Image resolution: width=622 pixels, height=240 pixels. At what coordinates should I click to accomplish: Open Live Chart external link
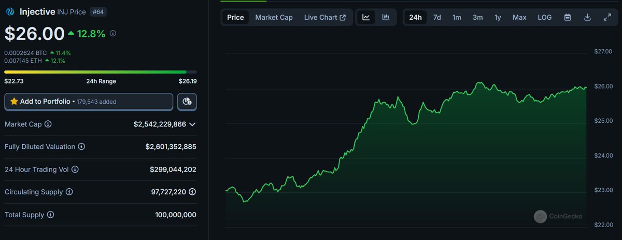[325, 17]
